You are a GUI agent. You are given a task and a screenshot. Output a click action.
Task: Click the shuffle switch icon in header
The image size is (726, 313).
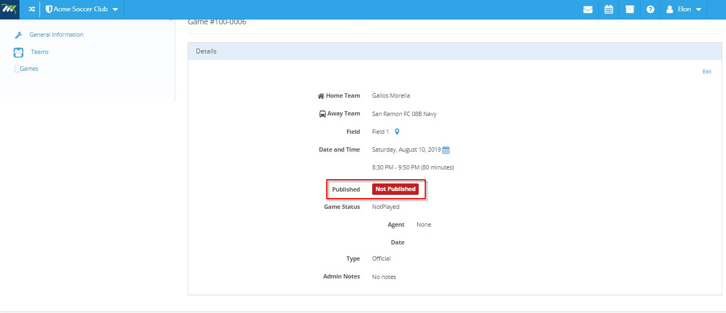[31, 9]
